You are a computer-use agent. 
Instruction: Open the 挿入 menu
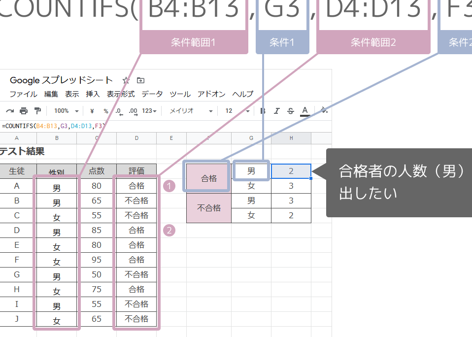[x=93, y=94]
